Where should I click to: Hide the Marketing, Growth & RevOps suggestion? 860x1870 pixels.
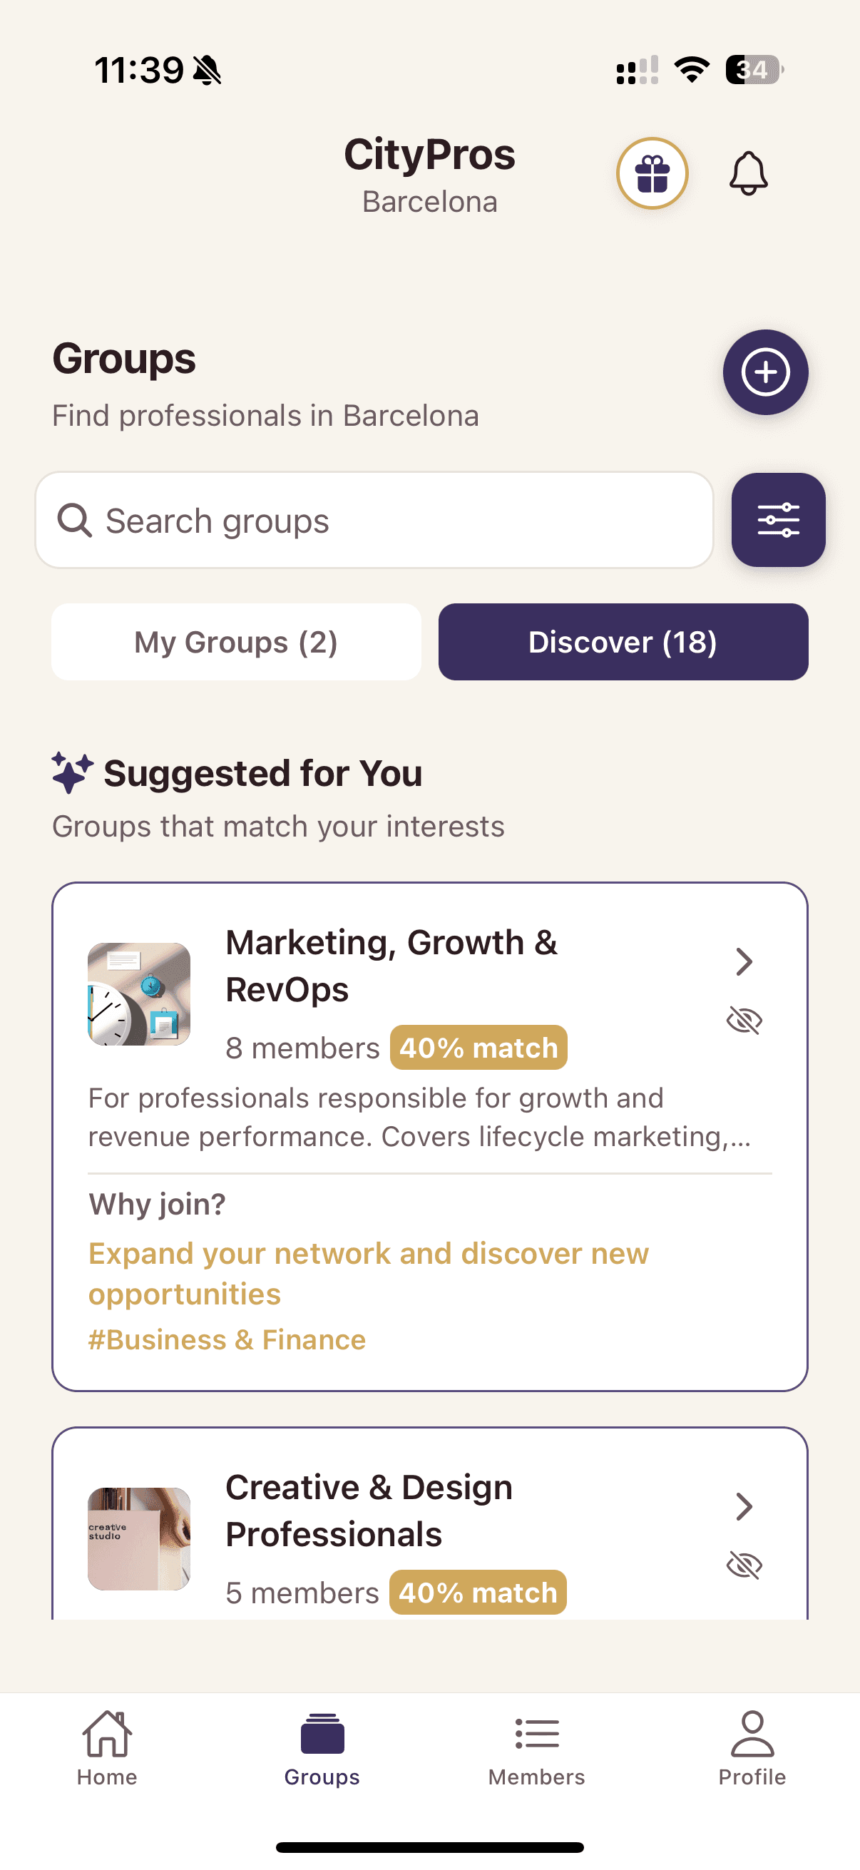[x=744, y=1021]
